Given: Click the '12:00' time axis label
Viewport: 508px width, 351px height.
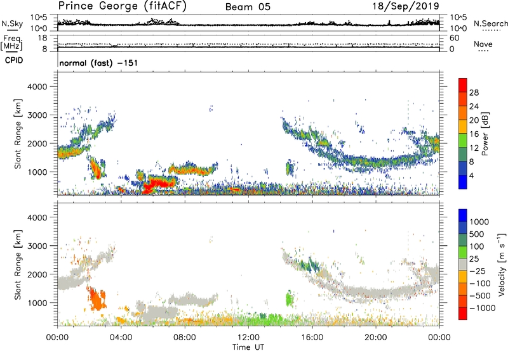Looking at the screenshot, I should (x=248, y=337).
